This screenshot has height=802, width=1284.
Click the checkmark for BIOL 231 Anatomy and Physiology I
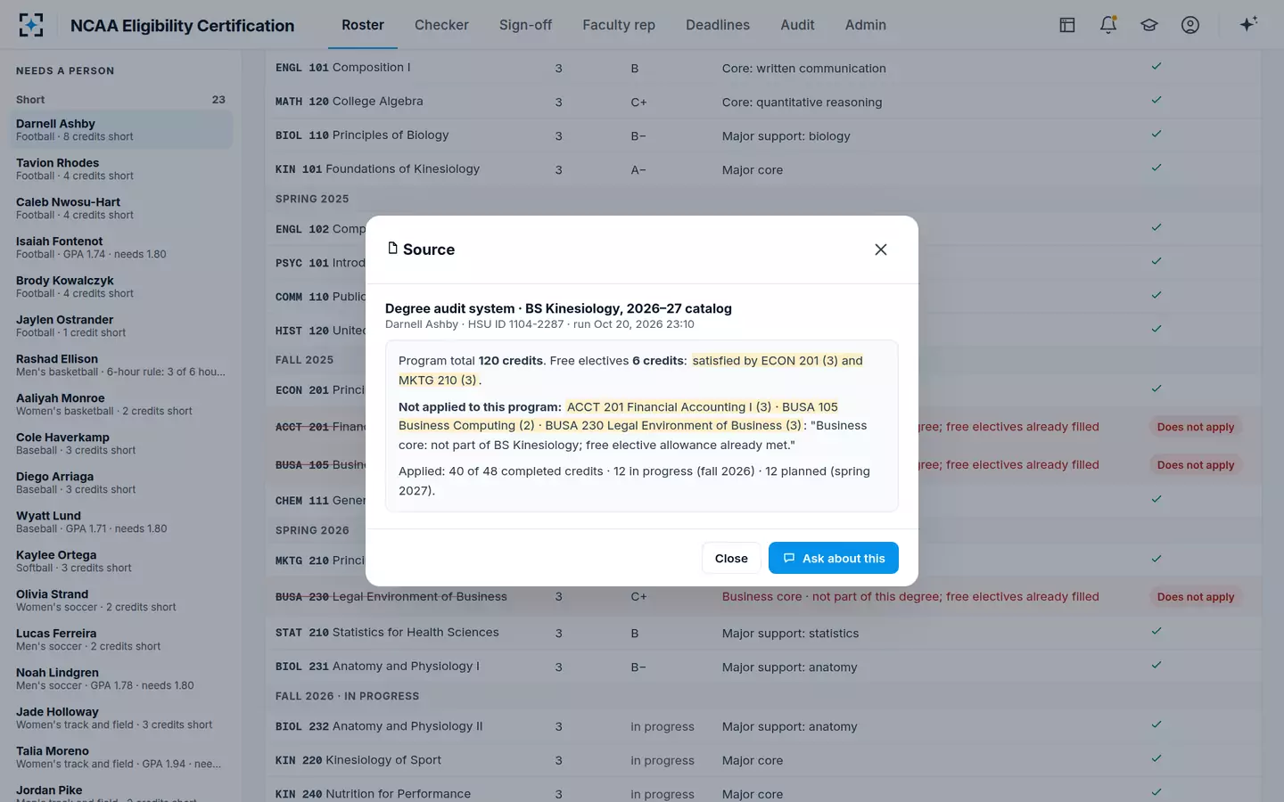pyautogui.click(x=1156, y=666)
